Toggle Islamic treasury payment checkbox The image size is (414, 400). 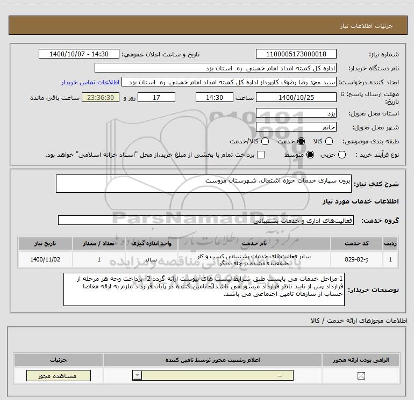pos(261,155)
